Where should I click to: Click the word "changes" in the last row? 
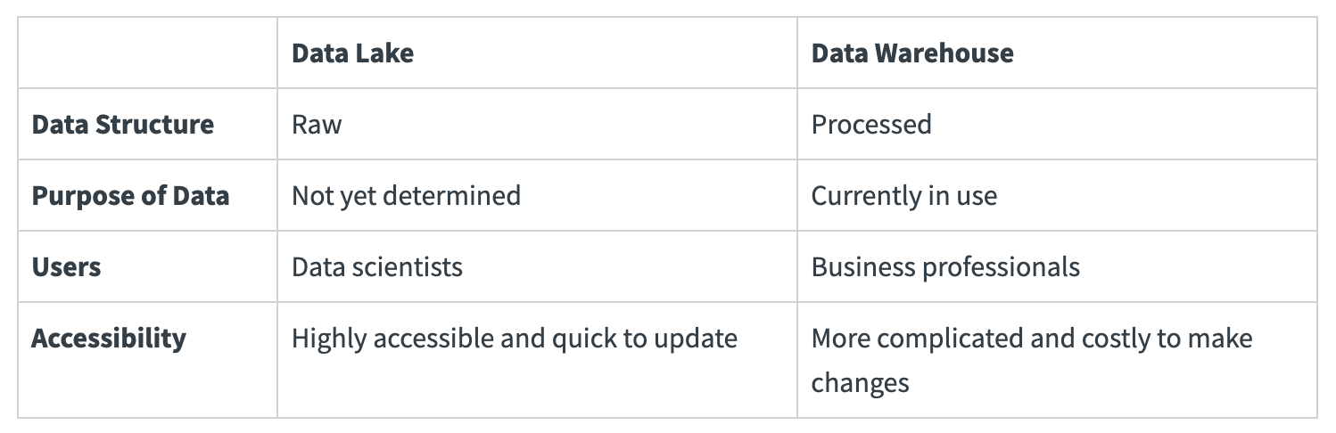click(860, 383)
